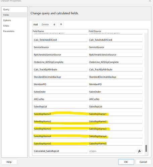Close the Dataset Properties dialog
This screenshot has height=167, width=153.
[x=150, y=1]
